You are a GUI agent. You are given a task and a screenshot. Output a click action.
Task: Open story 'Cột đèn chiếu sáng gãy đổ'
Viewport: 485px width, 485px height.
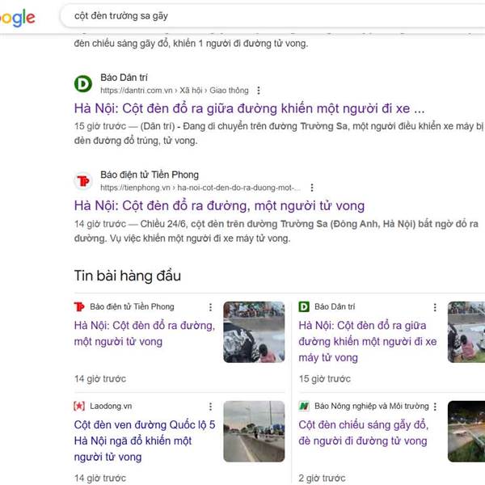point(364,432)
